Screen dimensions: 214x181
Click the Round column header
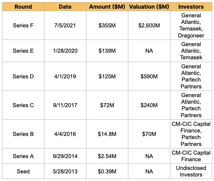[x=23, y=7]
